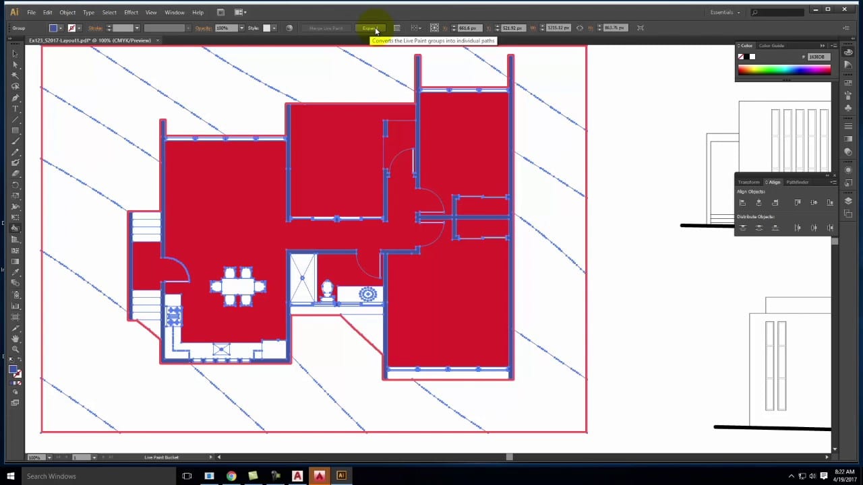Launch Google Chrome from the taskbar
This screenshot has width=863, height=485.
(x=231, y=476)
